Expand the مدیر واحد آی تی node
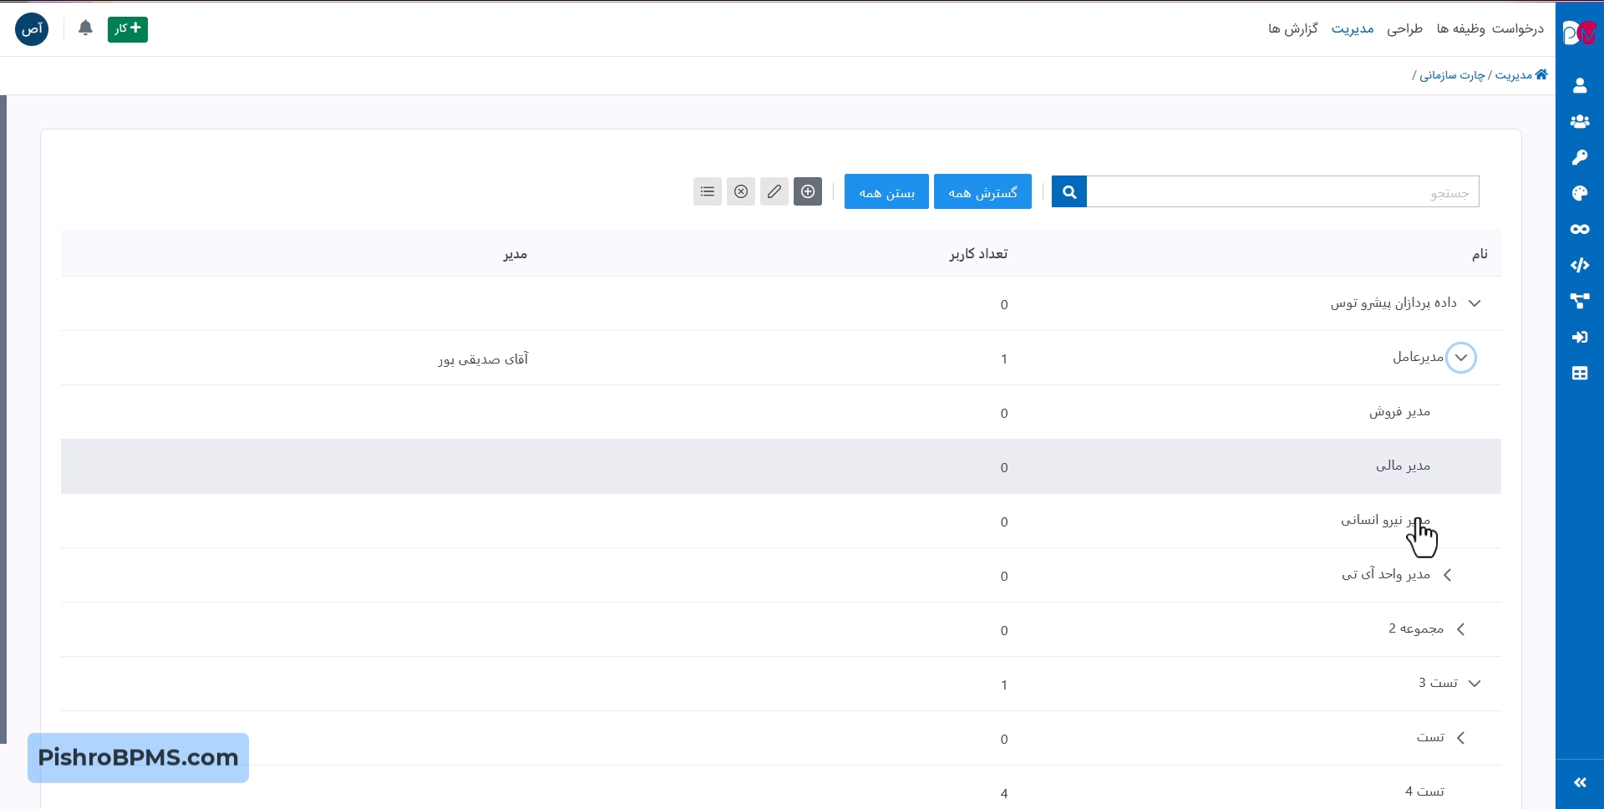 [1447, 575]
